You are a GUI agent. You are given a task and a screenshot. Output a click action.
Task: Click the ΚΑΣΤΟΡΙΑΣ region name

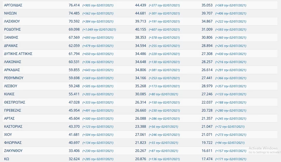[13, 127]
